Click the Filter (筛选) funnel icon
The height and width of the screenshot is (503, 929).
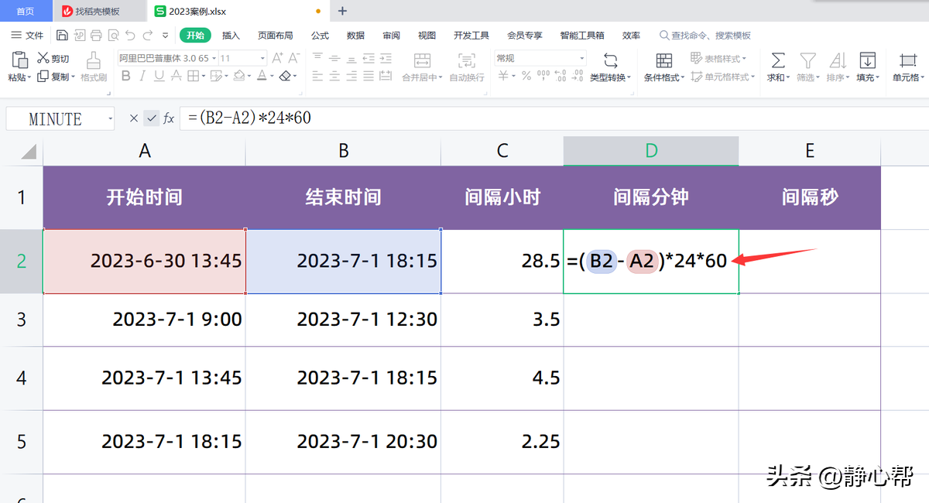[808, 60]
